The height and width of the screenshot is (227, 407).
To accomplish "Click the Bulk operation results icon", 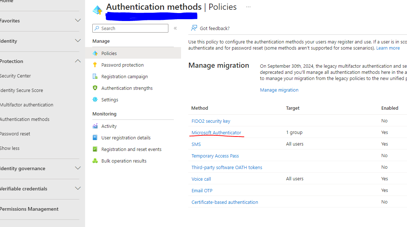I will 95,161.
